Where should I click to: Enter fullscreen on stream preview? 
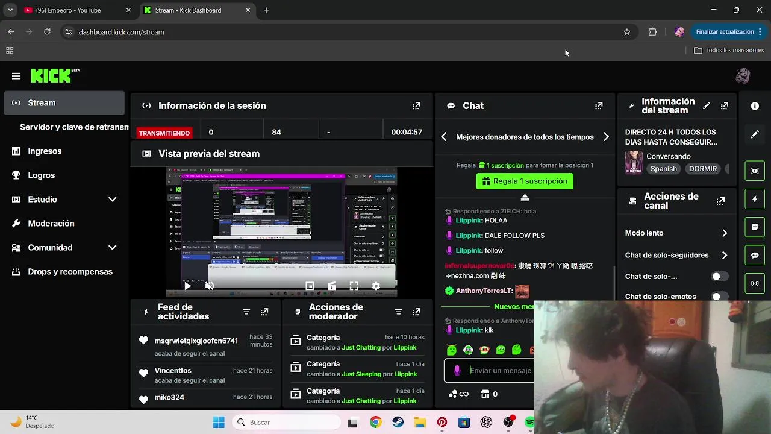pyautogui.click(x=354, y=286)
